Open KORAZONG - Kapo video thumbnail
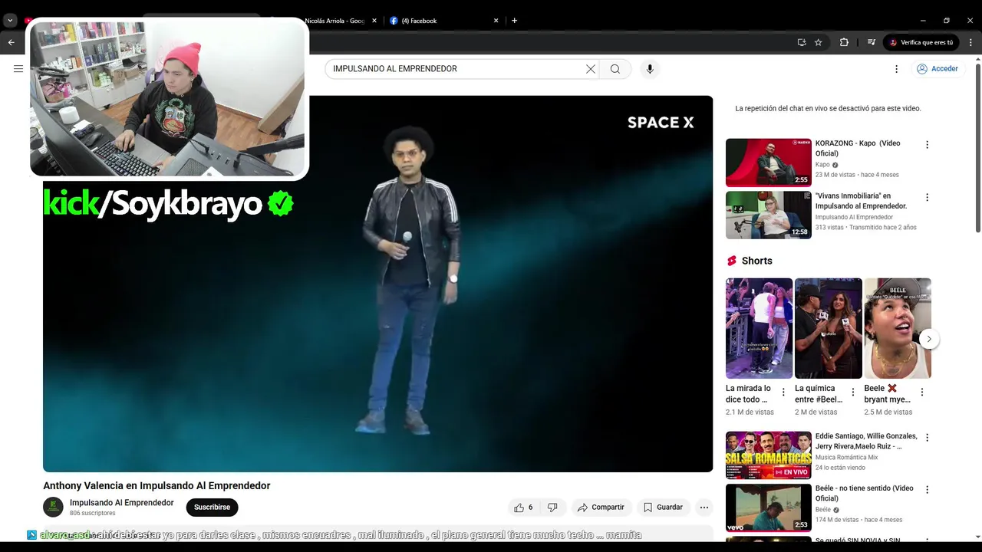Viewport: 982px width, 552px height. click(x=768, y=163)
